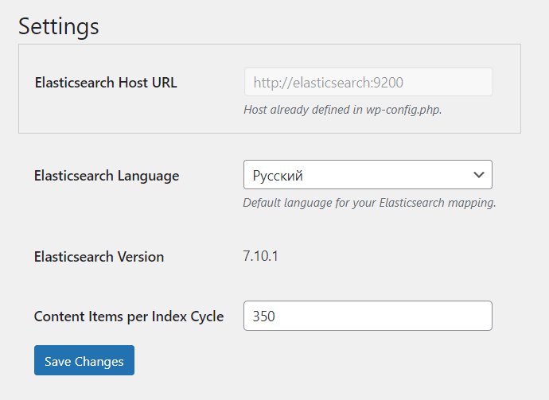Click the Elasticsearch Host URL label
This screenshot has width=549, height=400.
(x=106, y=83)
